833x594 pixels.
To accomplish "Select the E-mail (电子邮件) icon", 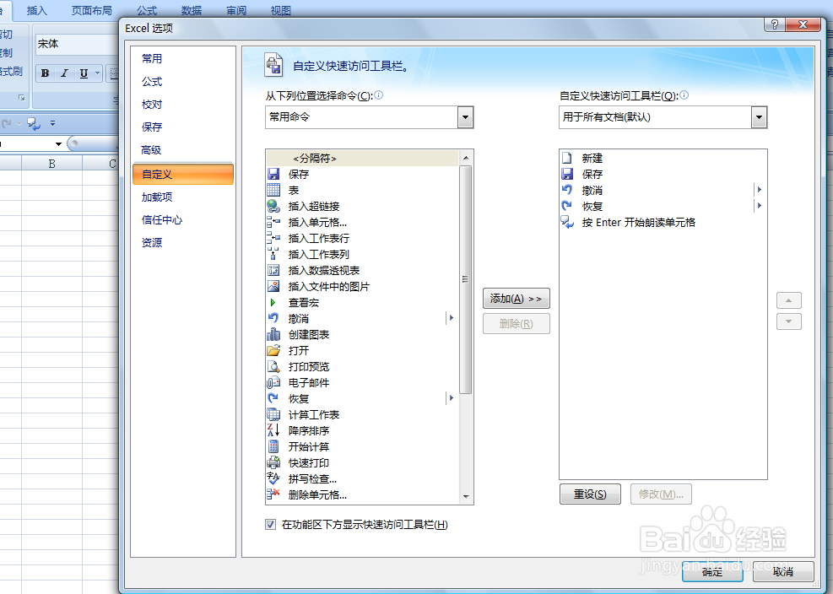I will coord(273,382).
